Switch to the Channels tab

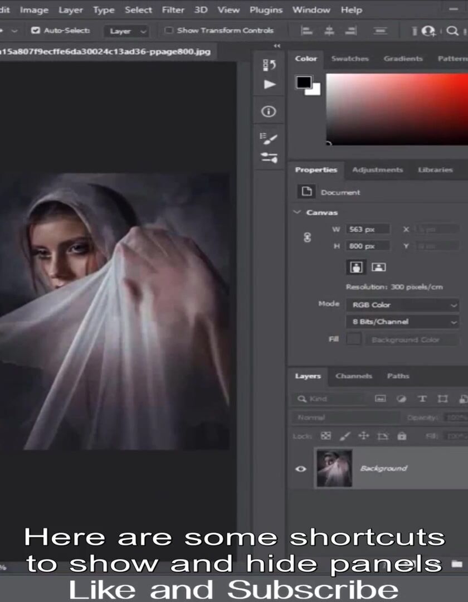coord(354,376)
